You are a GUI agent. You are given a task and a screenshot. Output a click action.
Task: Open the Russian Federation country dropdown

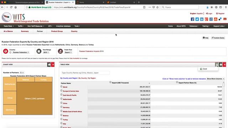coord(21,52)
